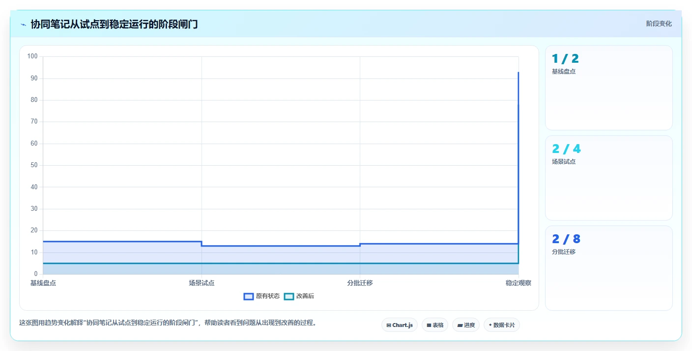
Task: Select the 表格 tag
Action: (435, 325)
